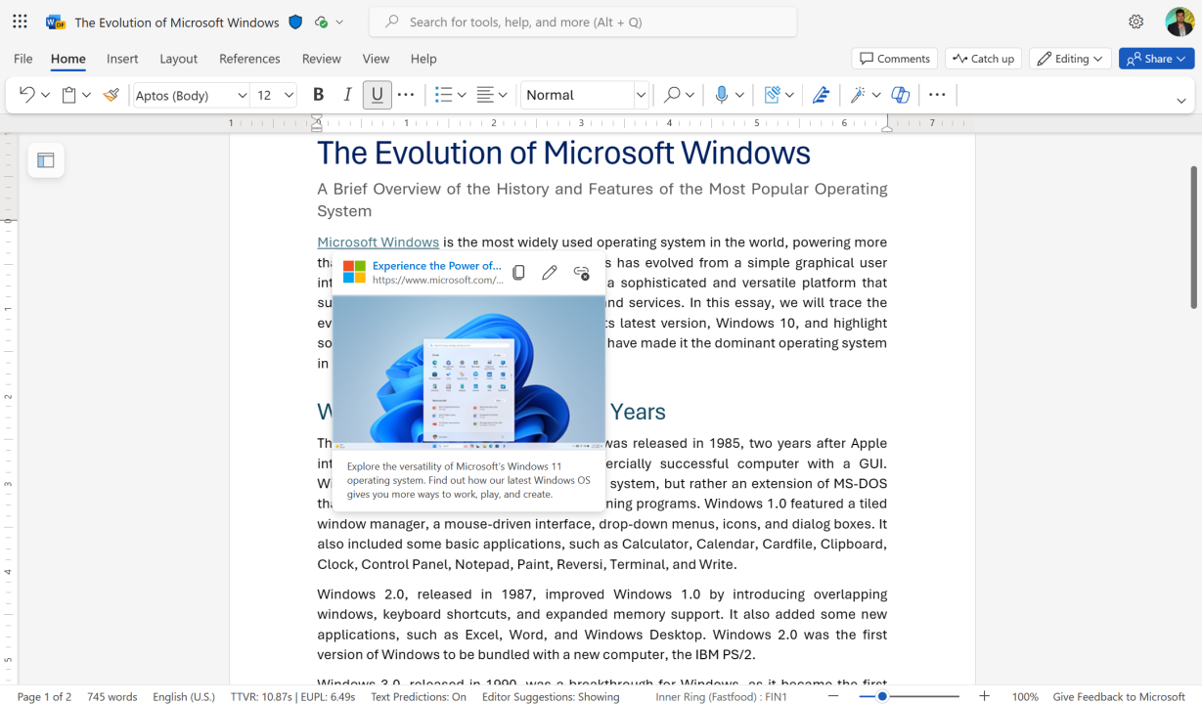This screenshot has width=1202, height=704.
Task: Remove the hyperlink using the unlink icon
Action: [581, 272]
